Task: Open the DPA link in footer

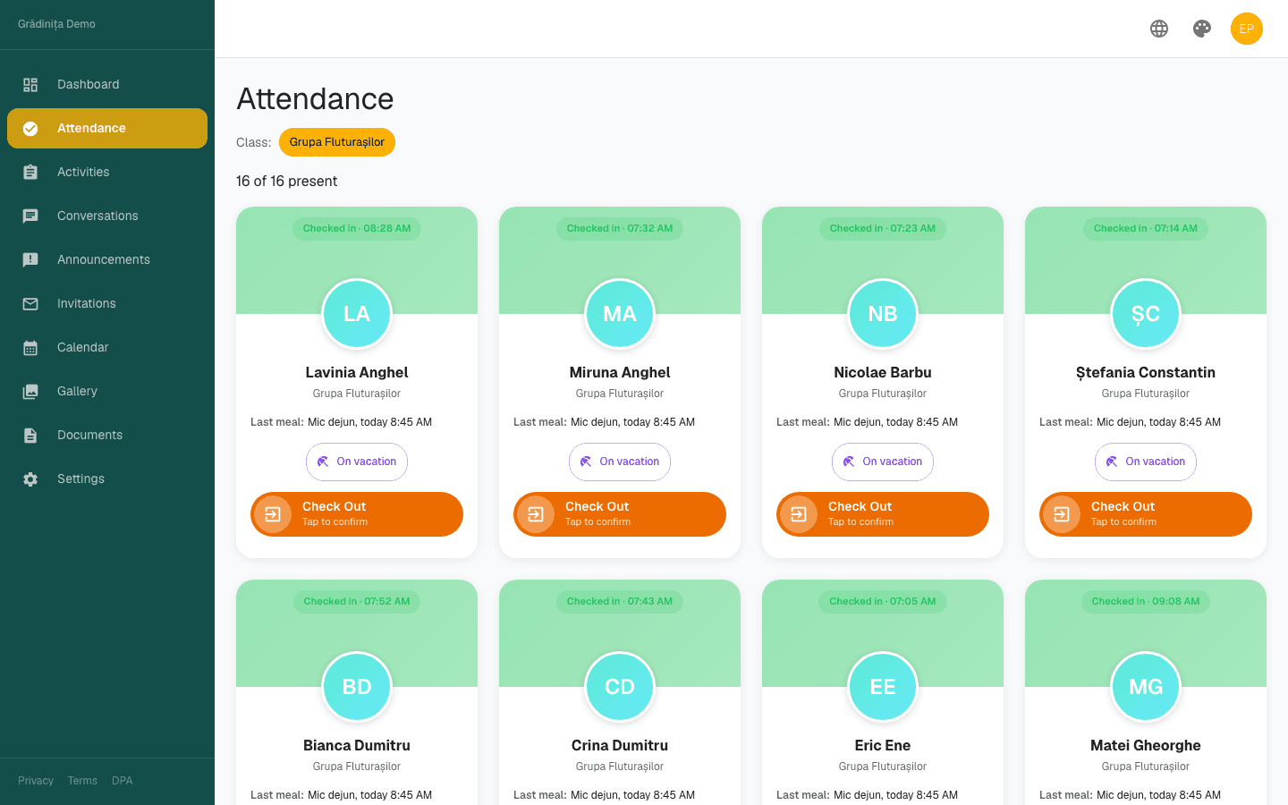Action: (123, 781)
